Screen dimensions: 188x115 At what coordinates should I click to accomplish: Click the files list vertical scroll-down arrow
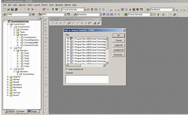click(107, 62)
